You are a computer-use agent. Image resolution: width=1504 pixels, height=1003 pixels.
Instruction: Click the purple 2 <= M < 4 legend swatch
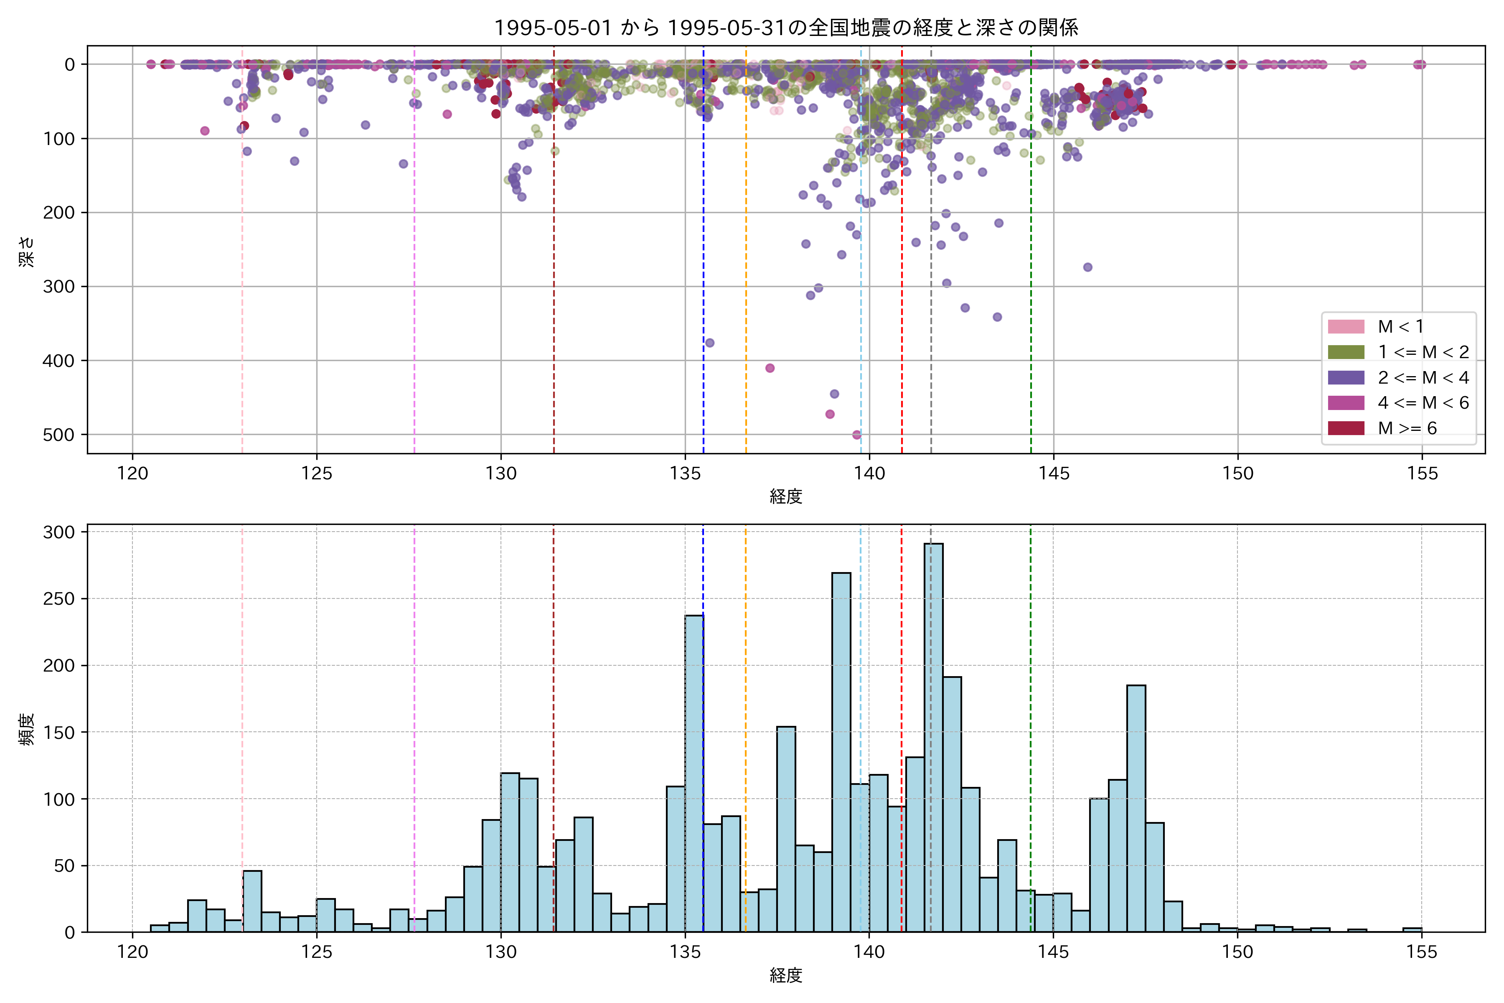(x=1345, y=377)
